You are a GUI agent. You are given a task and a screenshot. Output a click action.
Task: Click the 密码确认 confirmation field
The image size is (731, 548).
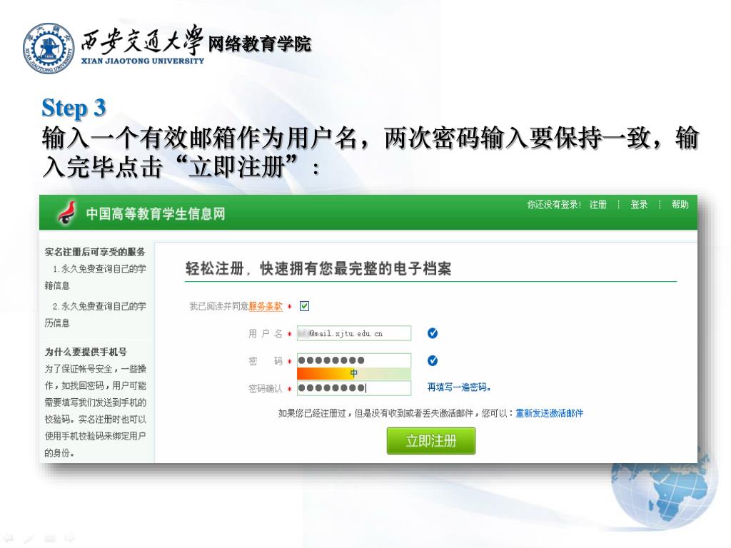tap(354, 387)
